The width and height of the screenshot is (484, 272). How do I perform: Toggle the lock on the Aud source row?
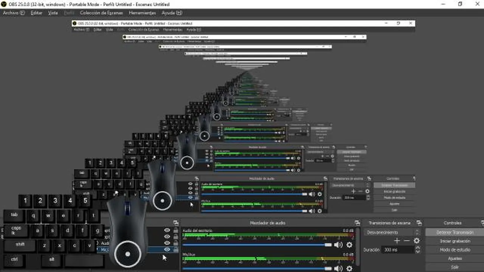click(176, 243)
